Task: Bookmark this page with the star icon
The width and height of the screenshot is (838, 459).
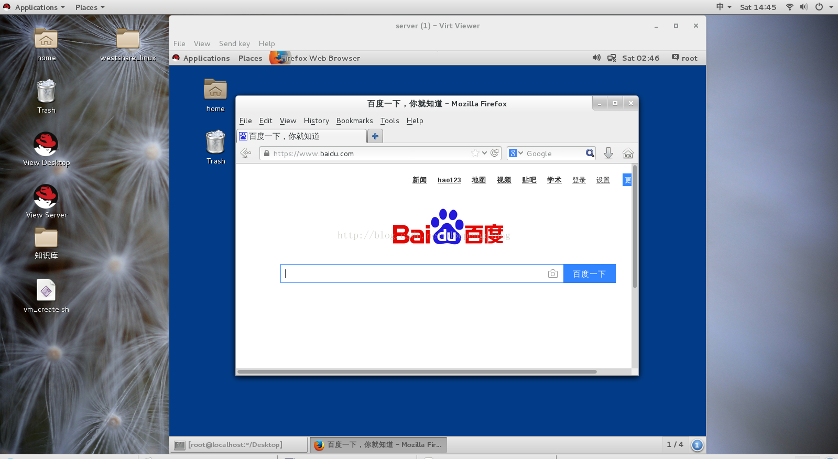Action: click(x=475, y=153)
